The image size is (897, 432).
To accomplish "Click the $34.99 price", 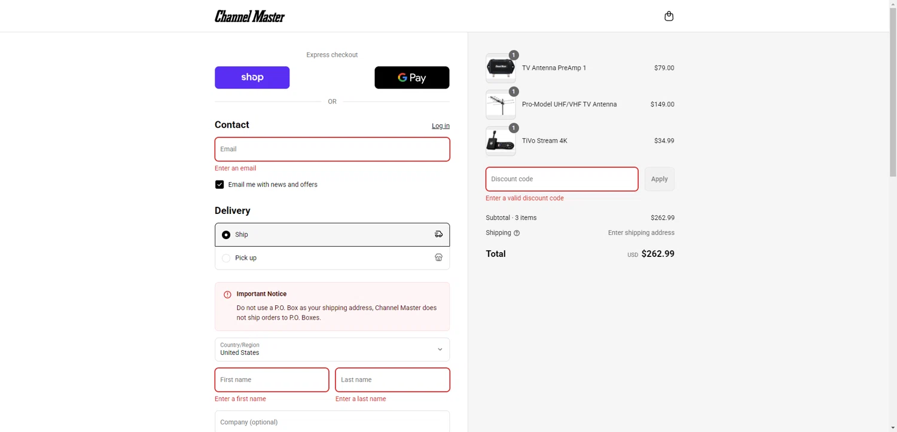I will coord(664,141).
